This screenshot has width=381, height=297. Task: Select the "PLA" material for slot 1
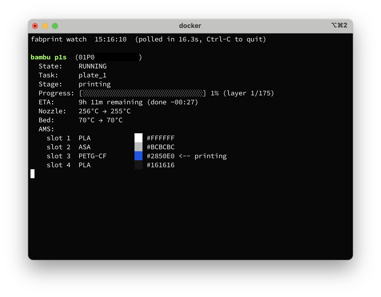click(x=85, y=138)
